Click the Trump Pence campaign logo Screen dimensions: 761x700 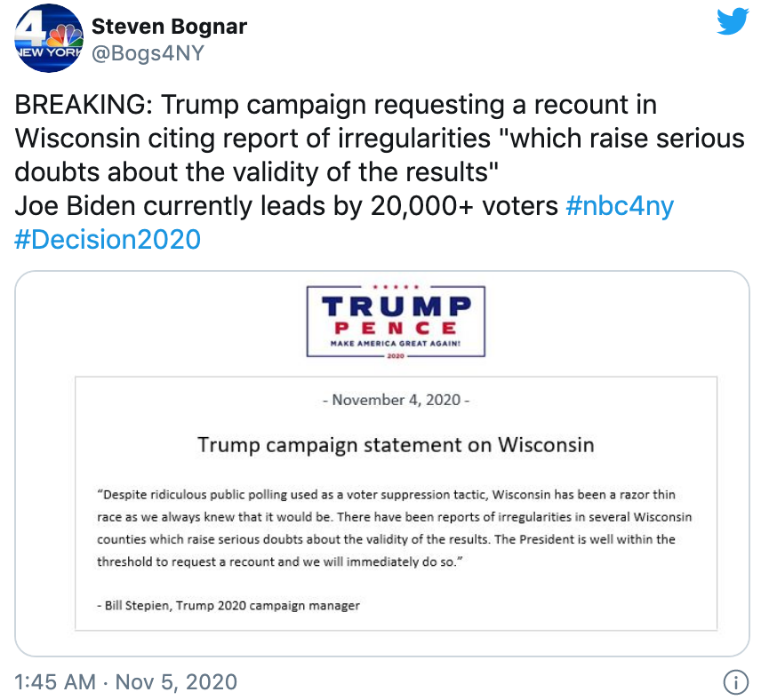[396, 322]
